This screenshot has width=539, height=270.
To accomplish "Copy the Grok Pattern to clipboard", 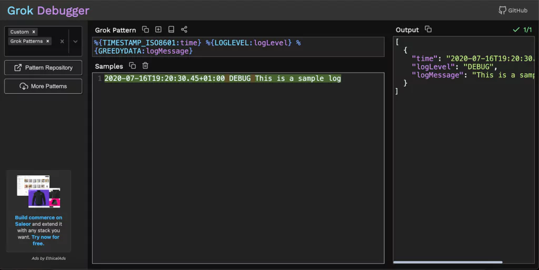I will (x=145, y=29).
